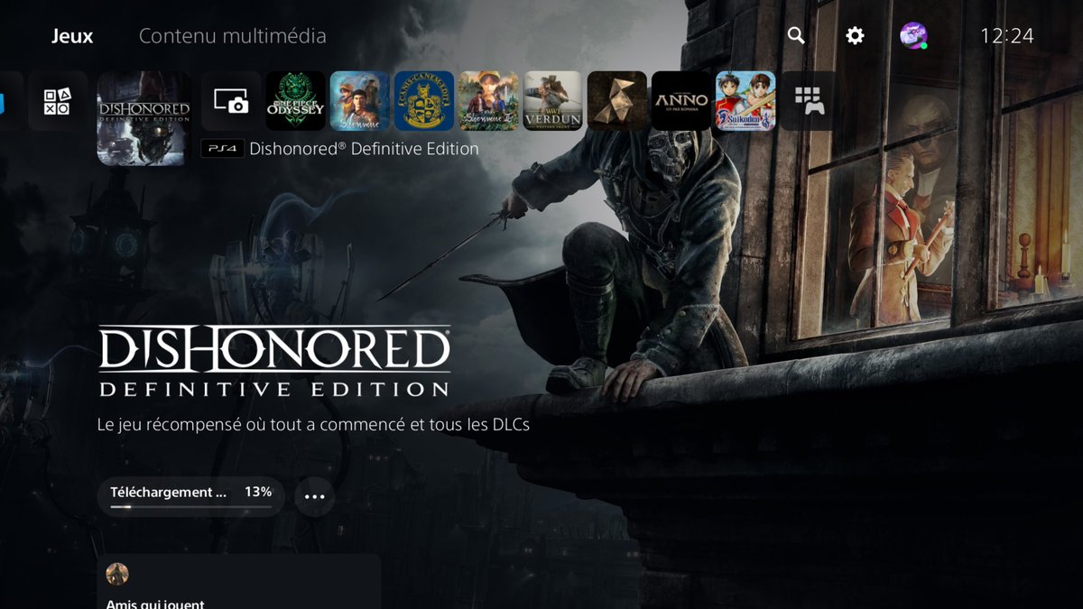The image size is (1083, 609).
Task: Select the first Shenmue game icon
Action: click(359, 101)
